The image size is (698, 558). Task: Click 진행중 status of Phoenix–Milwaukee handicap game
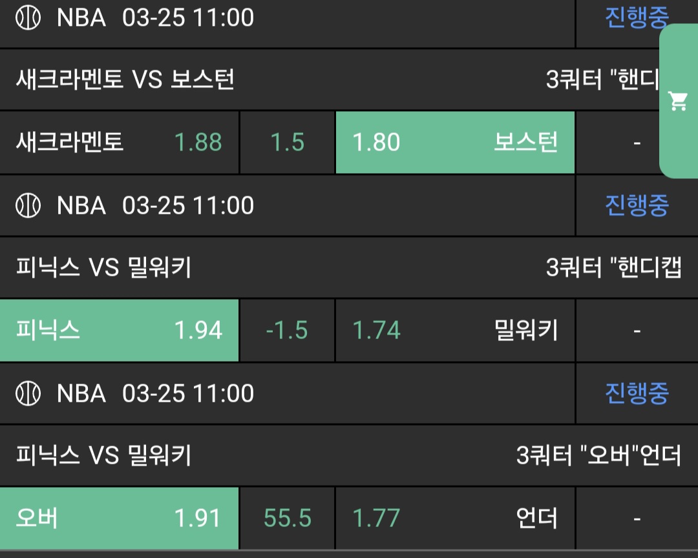coord(636,206)
